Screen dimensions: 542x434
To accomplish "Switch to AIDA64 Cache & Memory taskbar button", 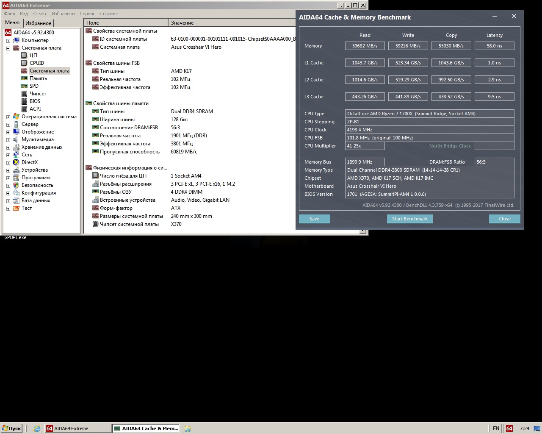I will point(146,428).
